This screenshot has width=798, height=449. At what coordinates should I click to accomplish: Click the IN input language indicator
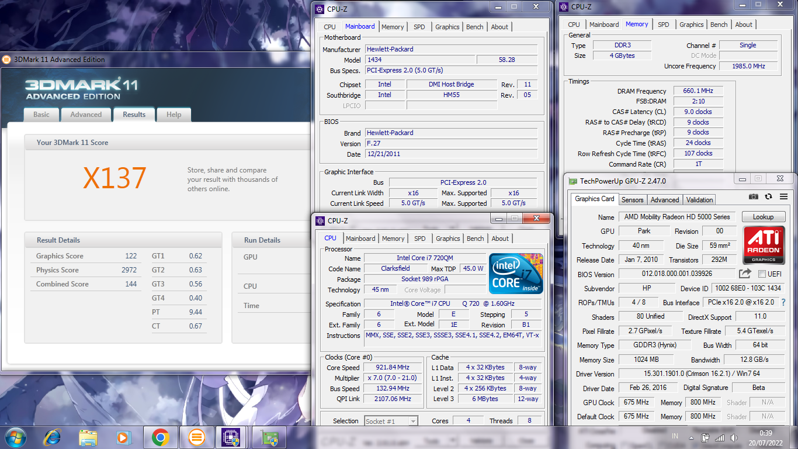pos(675,437)
